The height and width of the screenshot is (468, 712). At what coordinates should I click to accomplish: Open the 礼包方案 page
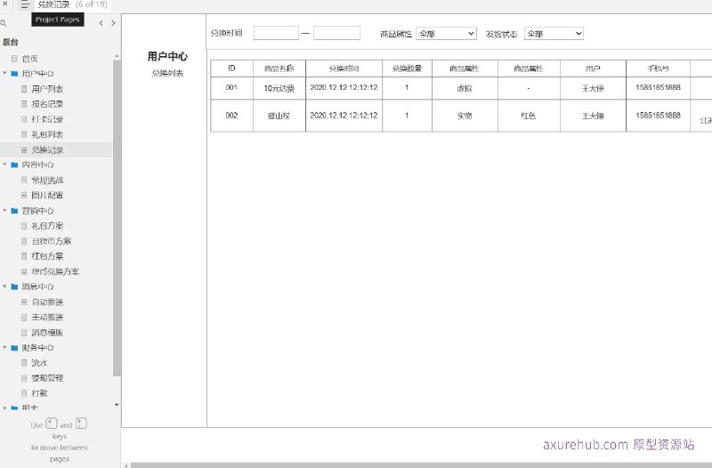point(47,226)
